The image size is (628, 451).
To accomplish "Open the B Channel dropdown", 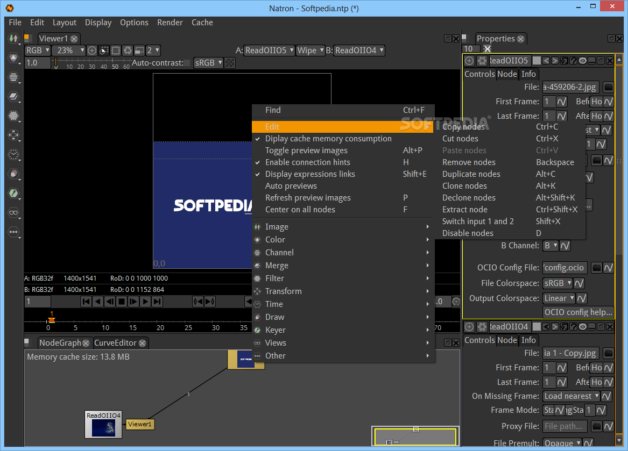I will [551, 246].
